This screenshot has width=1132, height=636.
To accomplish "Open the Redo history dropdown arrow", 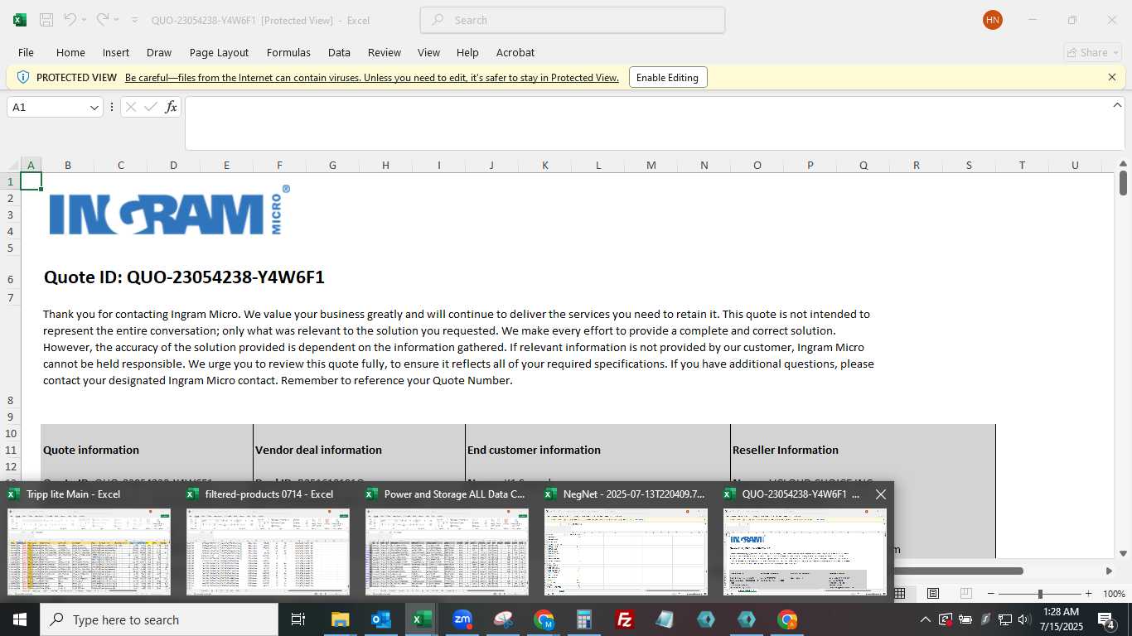I will [x=117, y=20].
